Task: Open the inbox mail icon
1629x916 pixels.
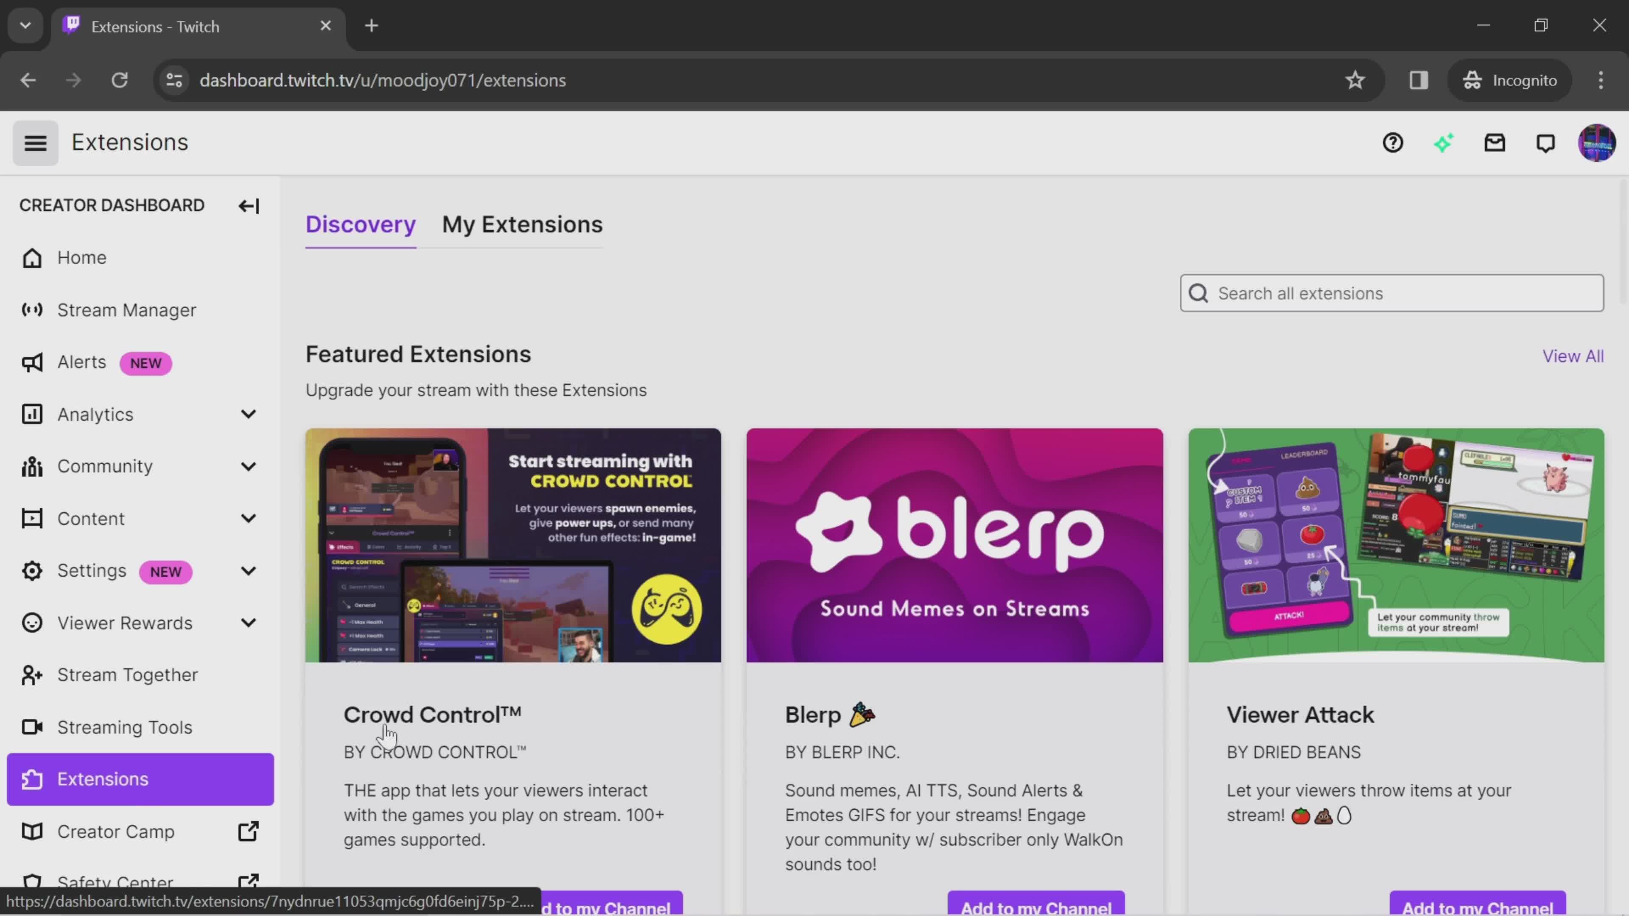Action: (x=1495, y=143)
